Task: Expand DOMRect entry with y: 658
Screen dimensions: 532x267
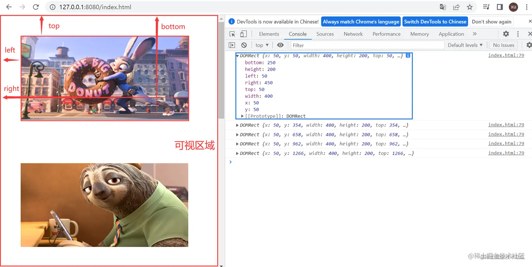Action: [237, 135]
